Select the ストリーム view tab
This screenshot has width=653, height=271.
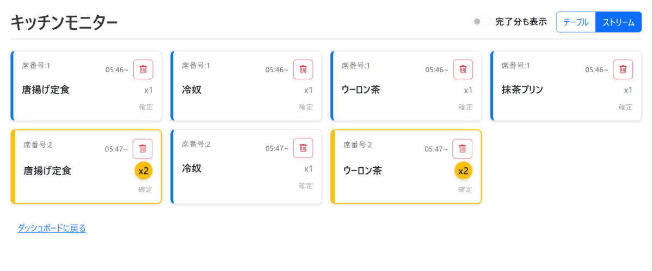(x=618, y=22)
